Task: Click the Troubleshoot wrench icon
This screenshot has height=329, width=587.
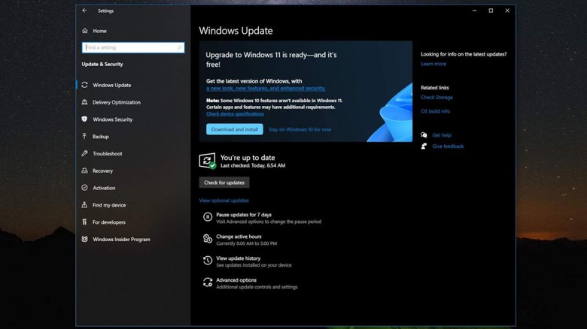Action: pyautogui.click(x=84, y=154)
